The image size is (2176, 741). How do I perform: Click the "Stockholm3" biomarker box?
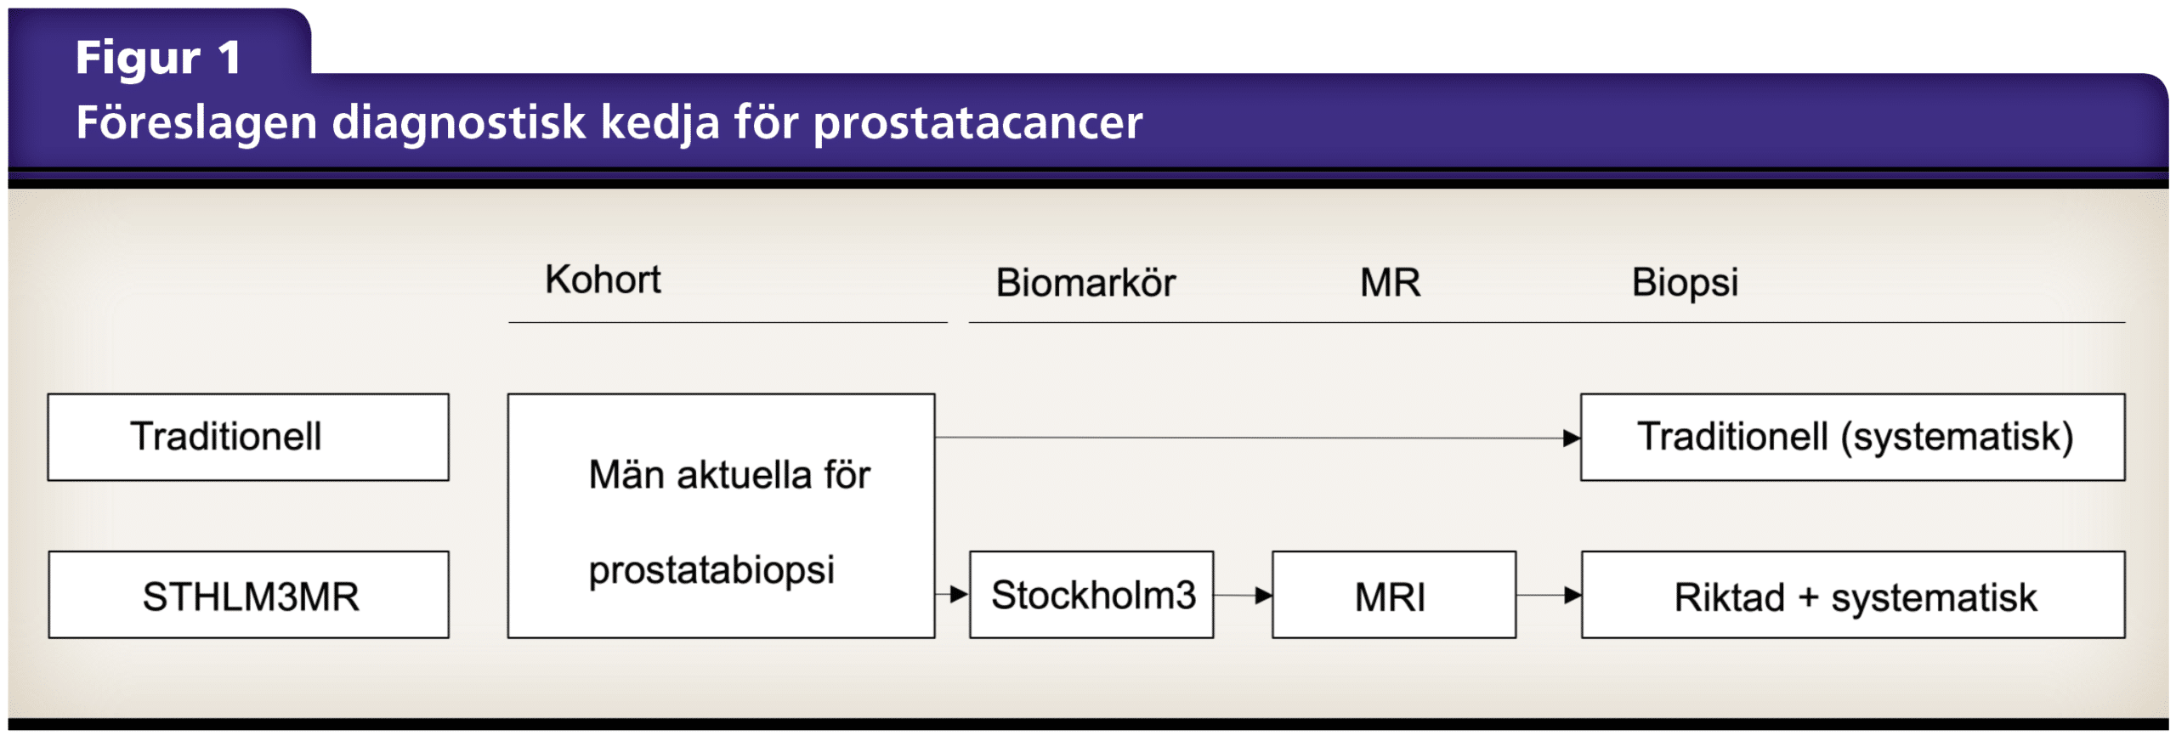(1091, 595)
